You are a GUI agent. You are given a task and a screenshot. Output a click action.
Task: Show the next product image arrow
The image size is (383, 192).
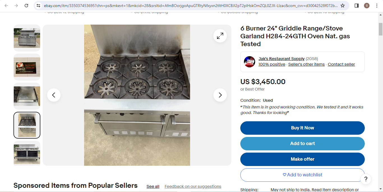220,95
